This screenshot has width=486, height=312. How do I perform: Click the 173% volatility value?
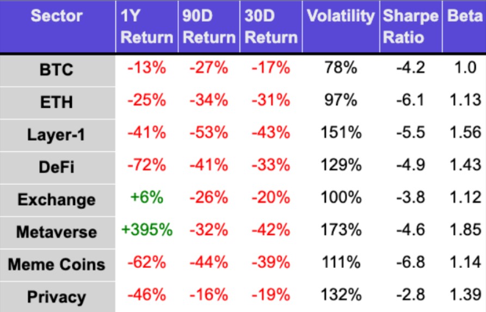coord(341,231)
